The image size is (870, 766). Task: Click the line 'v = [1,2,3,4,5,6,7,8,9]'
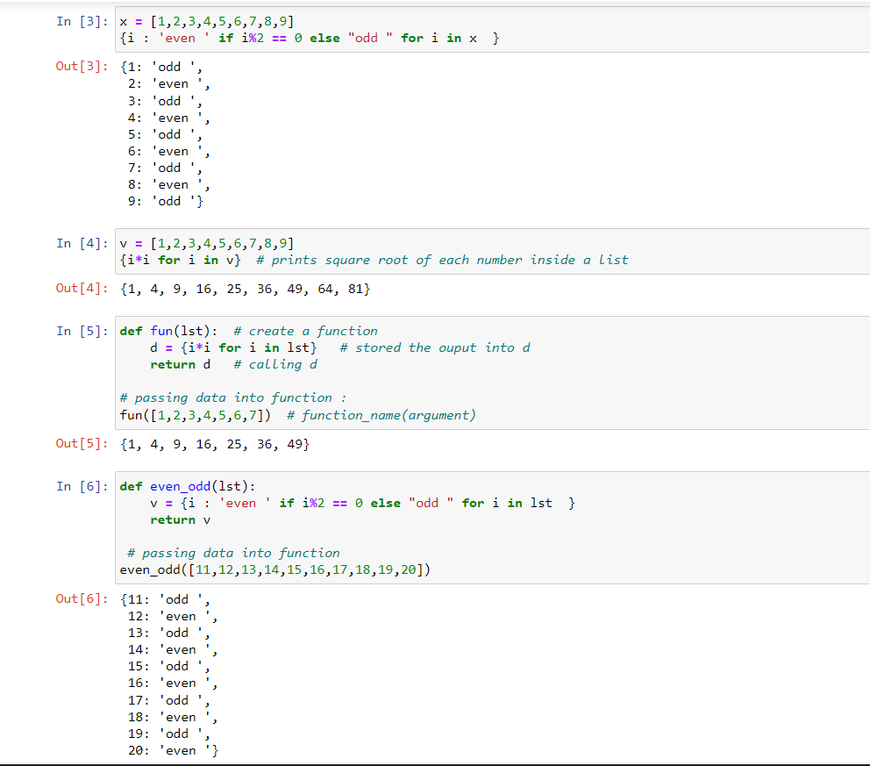pos(207,244)
